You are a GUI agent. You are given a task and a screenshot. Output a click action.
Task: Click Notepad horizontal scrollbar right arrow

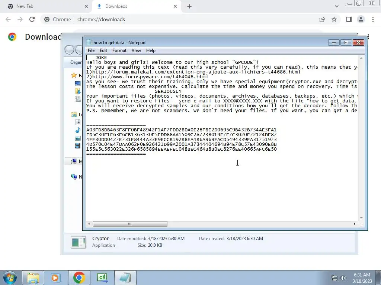(x=355, y=224)
